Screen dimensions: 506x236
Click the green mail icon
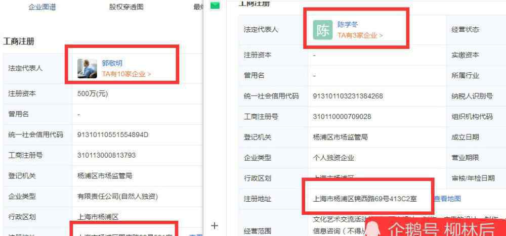(x=215, y=6)
